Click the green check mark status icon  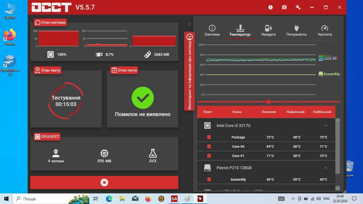143,98
